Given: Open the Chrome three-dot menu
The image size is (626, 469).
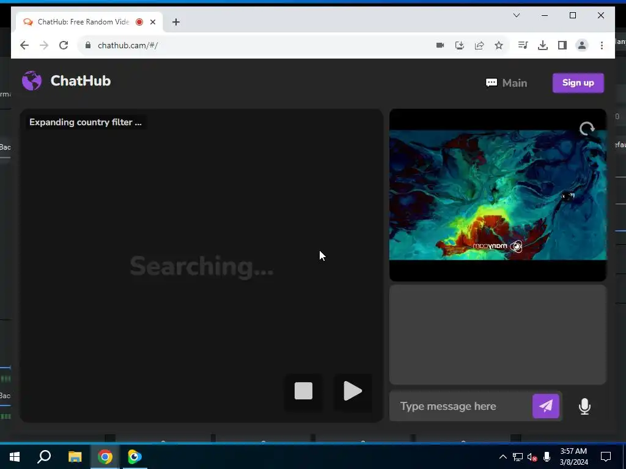Looking at the screenshot, I should (x=602, y=45).
